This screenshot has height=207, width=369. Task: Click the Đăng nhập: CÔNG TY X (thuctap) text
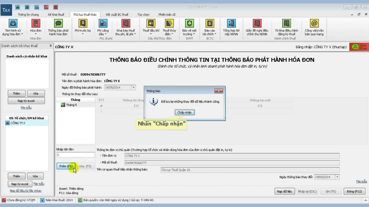pyautogui.click(x=321, y=47)
